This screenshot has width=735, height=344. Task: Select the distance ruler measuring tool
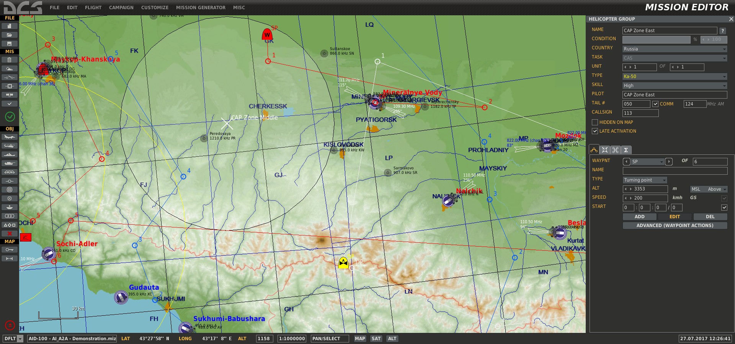(x=10, y=259)
